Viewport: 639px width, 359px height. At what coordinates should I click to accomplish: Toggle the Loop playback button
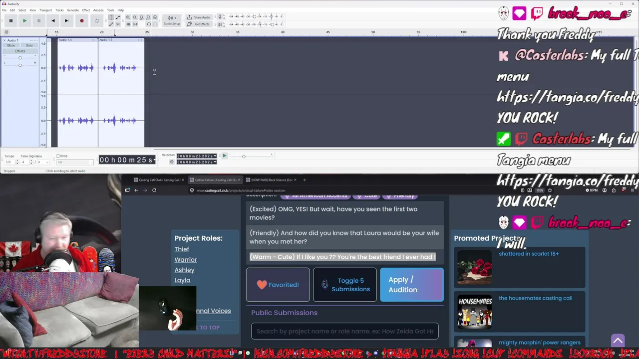pos(96,20)
